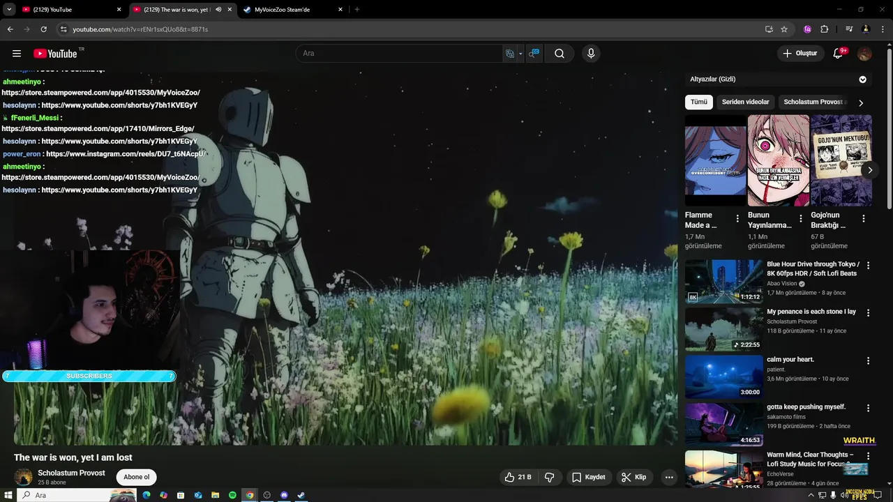Open the Chrome three-dot menu
893x502 pixels.
[883, 29]
